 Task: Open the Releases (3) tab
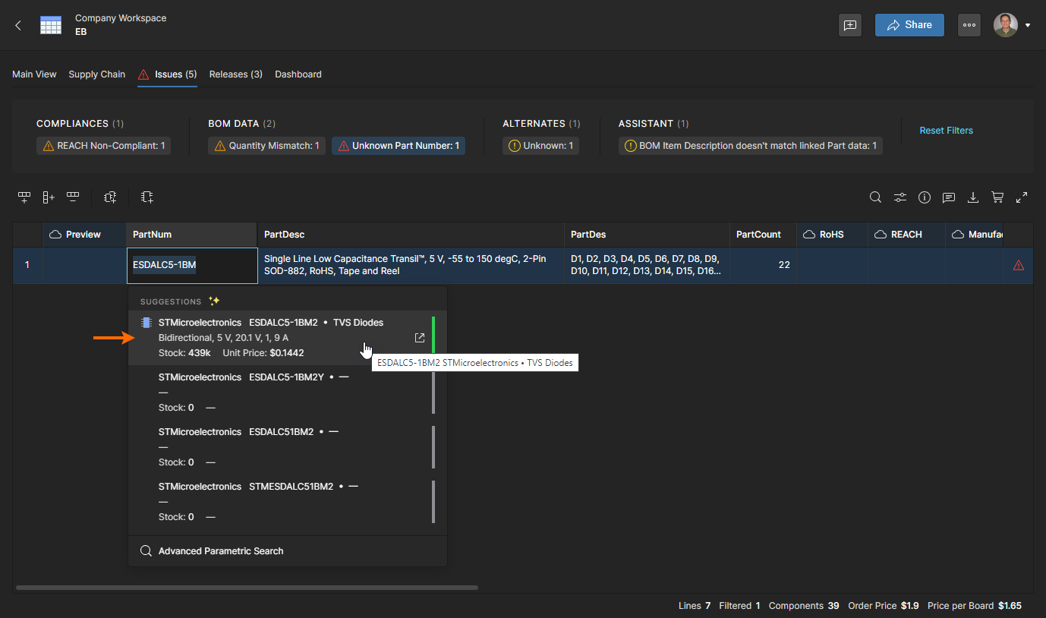(x=235, y=74)
